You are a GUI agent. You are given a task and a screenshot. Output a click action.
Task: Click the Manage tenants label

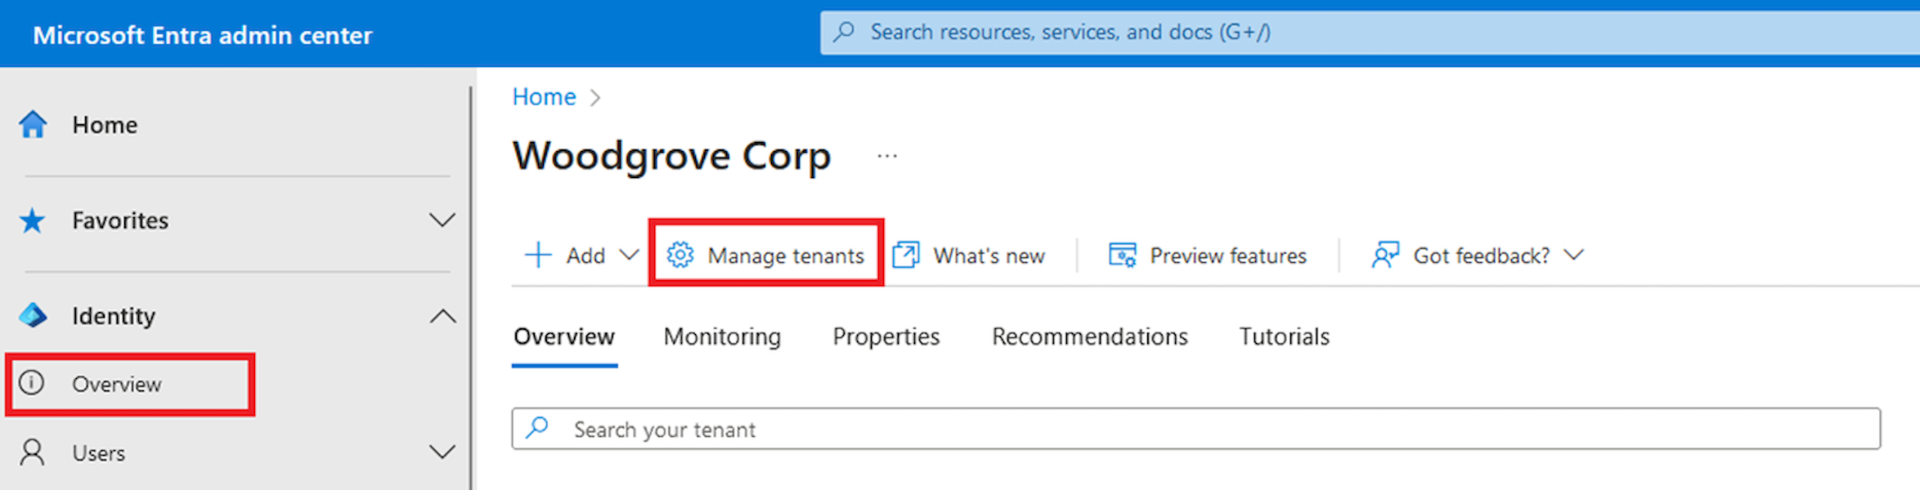click(786, 256)
